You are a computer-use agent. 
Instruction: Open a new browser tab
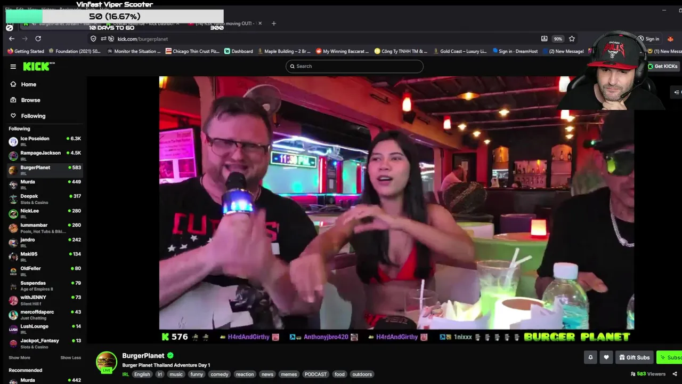pos(274,23)
